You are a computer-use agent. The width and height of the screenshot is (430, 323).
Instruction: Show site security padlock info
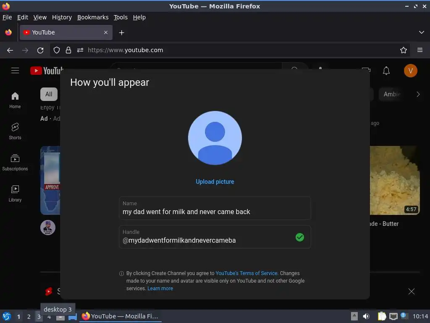pyautogui.click(x=68, y=50)
